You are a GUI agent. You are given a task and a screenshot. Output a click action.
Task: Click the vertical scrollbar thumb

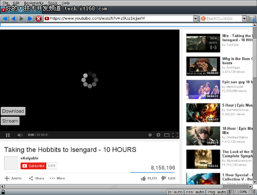(x=255, y=58)
